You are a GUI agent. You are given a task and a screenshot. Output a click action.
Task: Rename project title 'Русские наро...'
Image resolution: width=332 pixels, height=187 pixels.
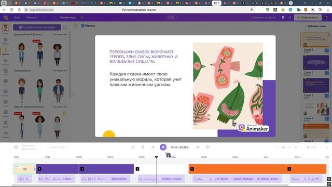[68, 18]
